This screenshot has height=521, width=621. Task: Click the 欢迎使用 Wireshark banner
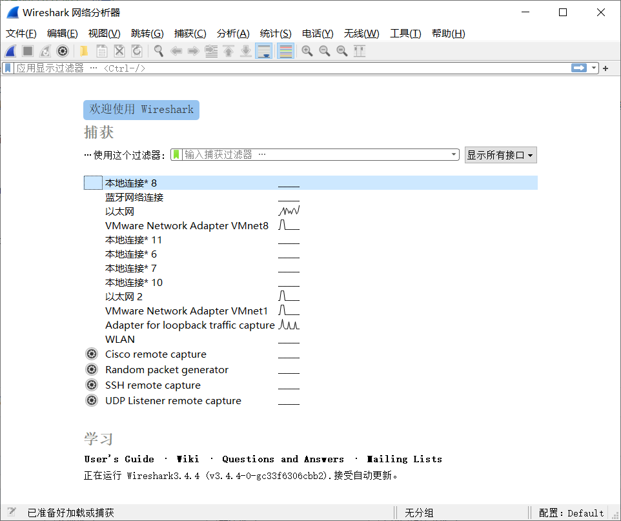[x=141, y=110]
